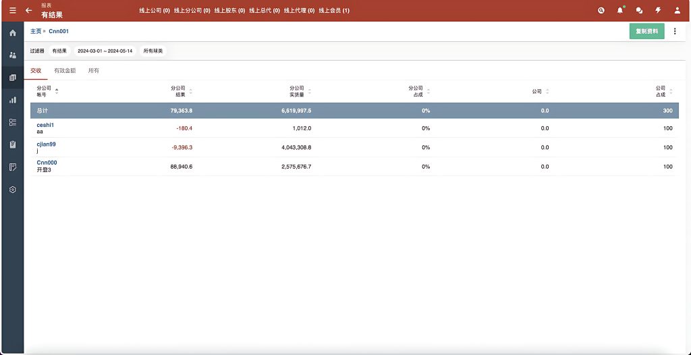Image resolution: width=691 pixels, height=355 pixels.
Task: Open the three-dot more options menu
Action: point(675,31)
